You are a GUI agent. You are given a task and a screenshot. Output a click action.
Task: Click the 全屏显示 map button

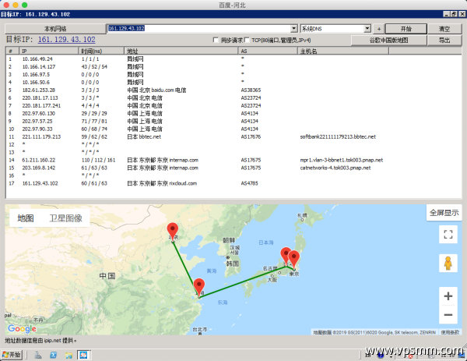[444, 213]
